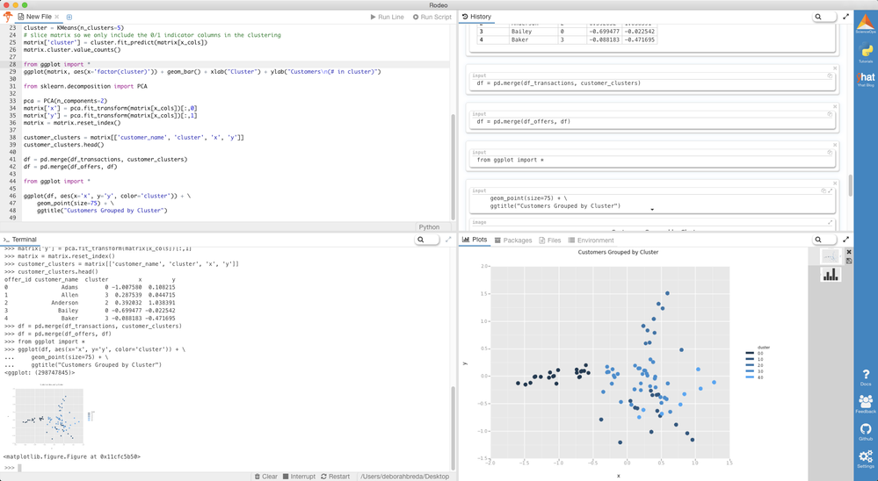
Task: Close the New File editor tab
Action: coord(57,17)
